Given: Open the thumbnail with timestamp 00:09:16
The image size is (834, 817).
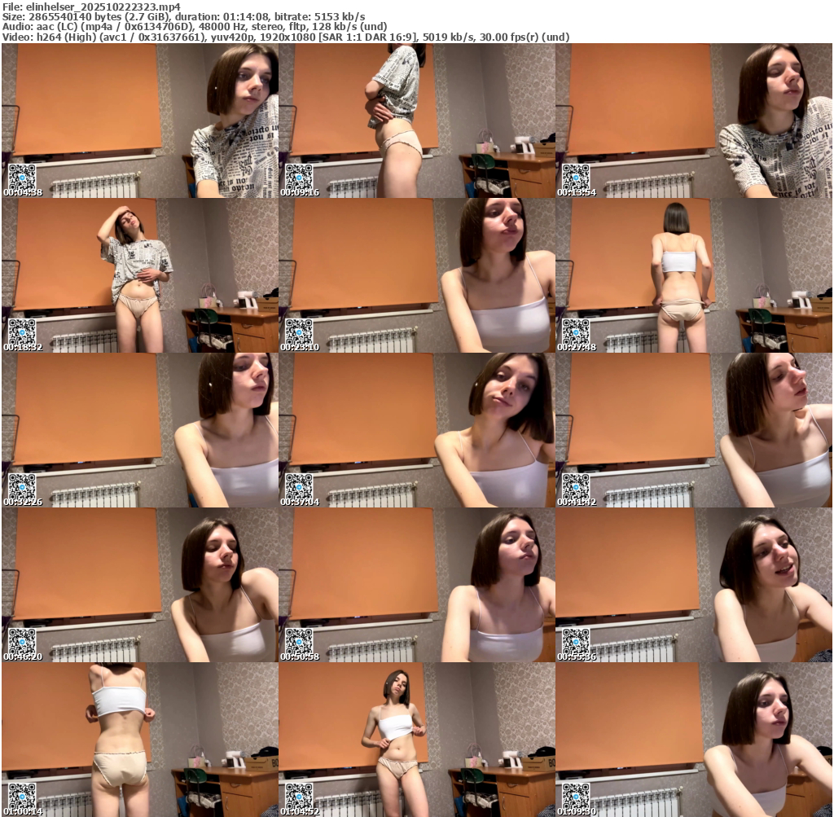Looking at the screenshot, I should (x=417, y=121).
